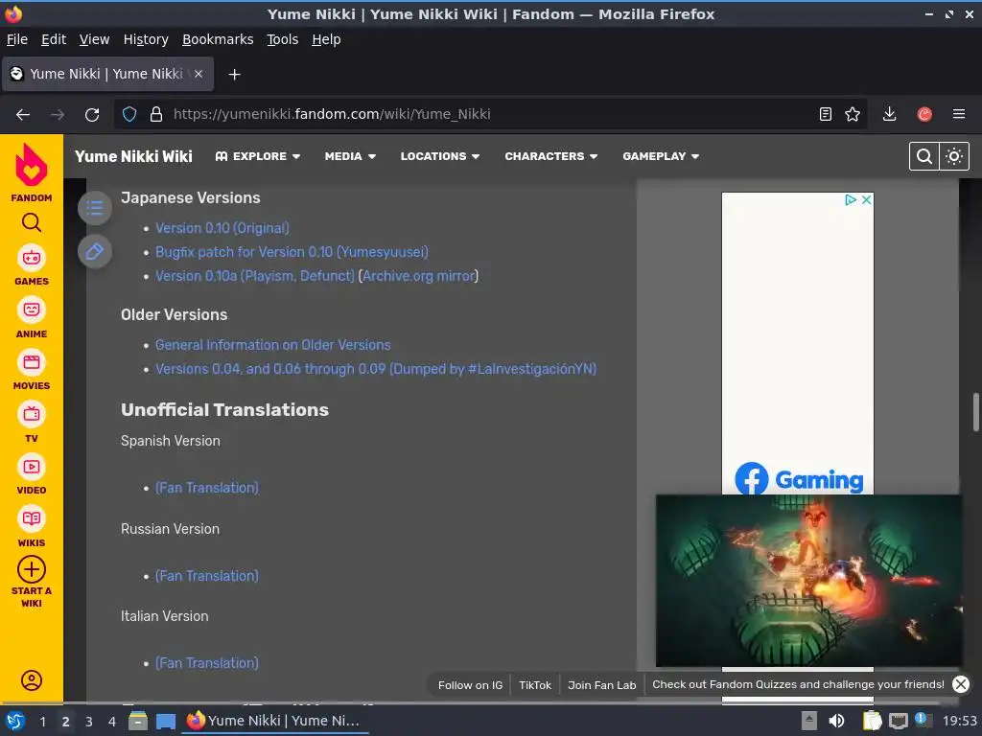Open Firefox hamburger application menu
The width and height of the screenshot is (982, 736).
click(959, 114)
